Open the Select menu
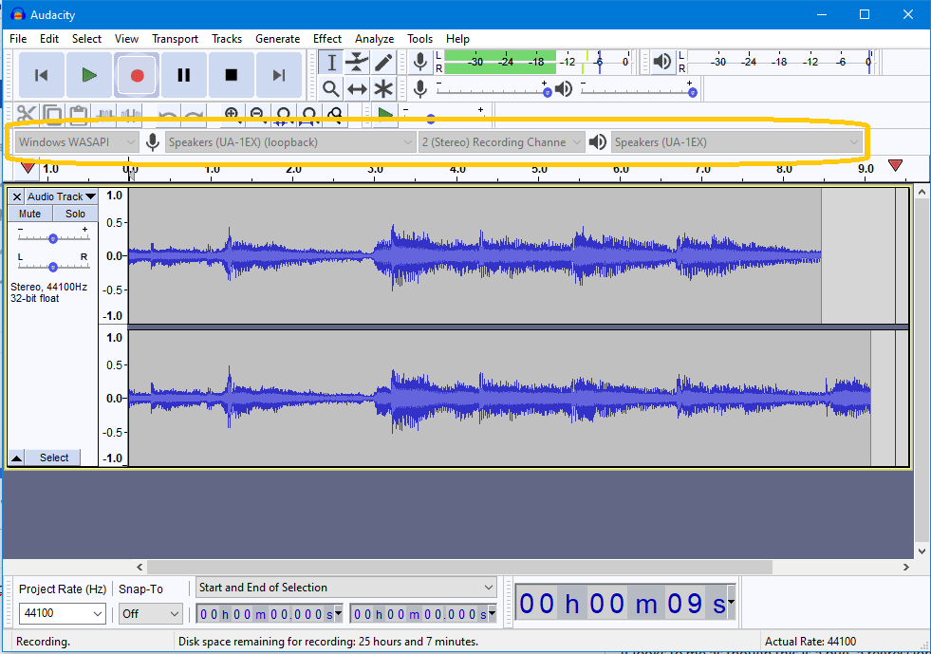Viewport: 931px width, 654px height. (86, 39)
